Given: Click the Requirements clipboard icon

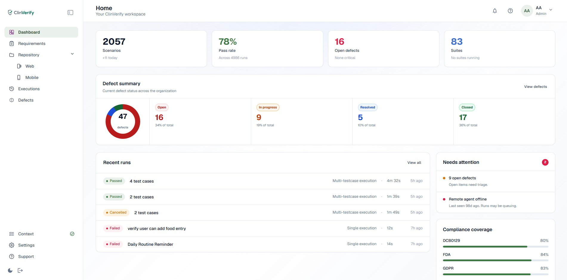Looking at the screenshot, I should point(12,43).
